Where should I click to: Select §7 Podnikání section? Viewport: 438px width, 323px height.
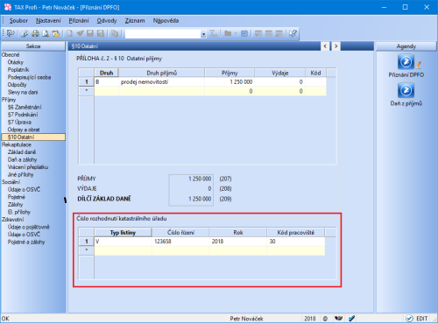click(23, 115)
